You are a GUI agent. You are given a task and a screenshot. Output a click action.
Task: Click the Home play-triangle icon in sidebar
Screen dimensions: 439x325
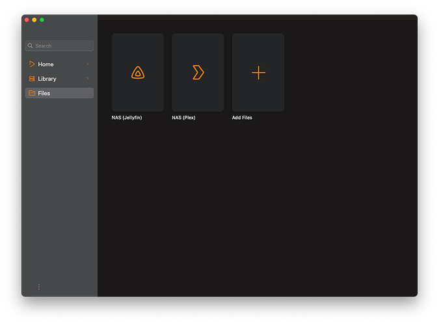[32, 64]
